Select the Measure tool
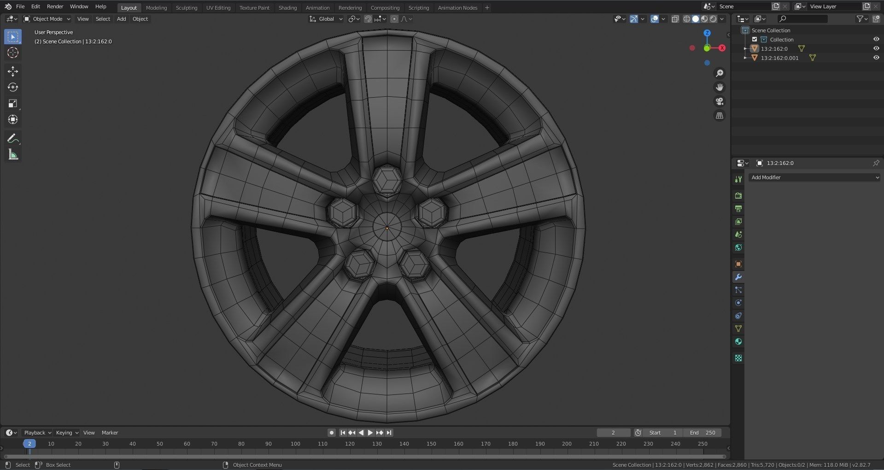The height and width of the screenshot is (470, 884). pos(13,155)
